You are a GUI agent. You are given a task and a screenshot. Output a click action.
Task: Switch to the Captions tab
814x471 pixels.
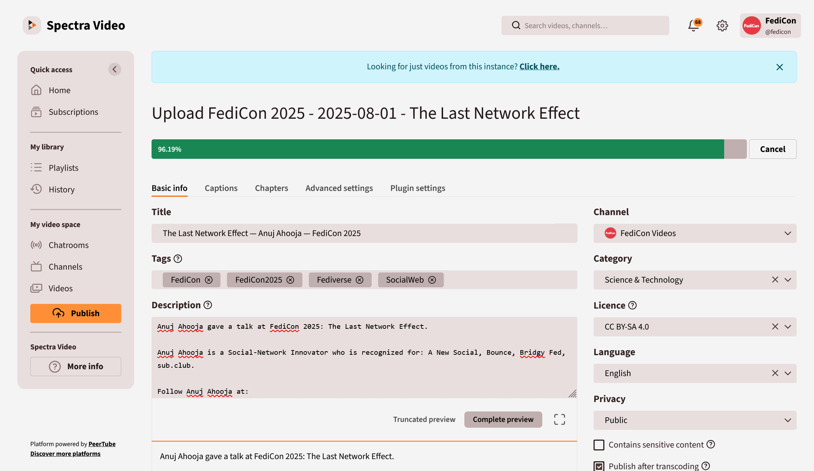click(x=221, y=188)
